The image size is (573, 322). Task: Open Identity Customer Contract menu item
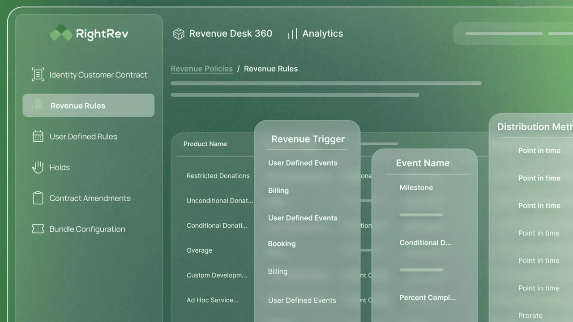tap(89, 75)
